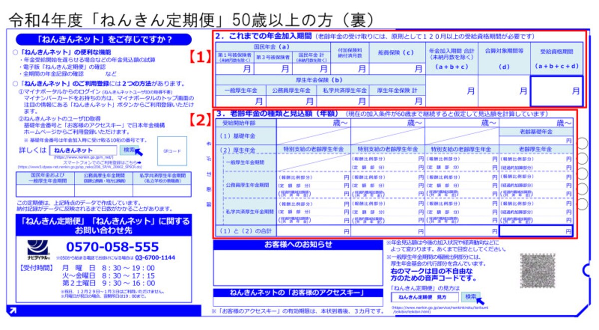The width and height of the screenshot is (599, 330).
Task: Click the お客様へのお知らせ header
Action: (298, 245)
